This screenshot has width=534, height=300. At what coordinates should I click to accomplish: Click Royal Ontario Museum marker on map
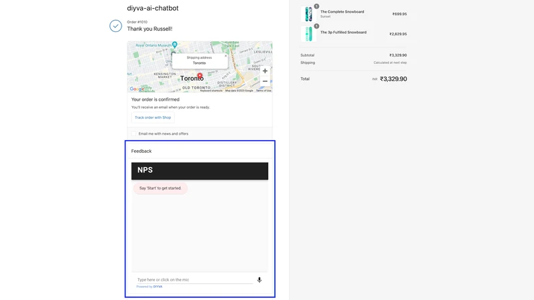point(175,44)
